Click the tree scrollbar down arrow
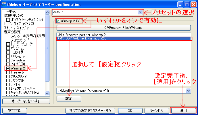The image size is (198, 115). click(x=47, y=94)
